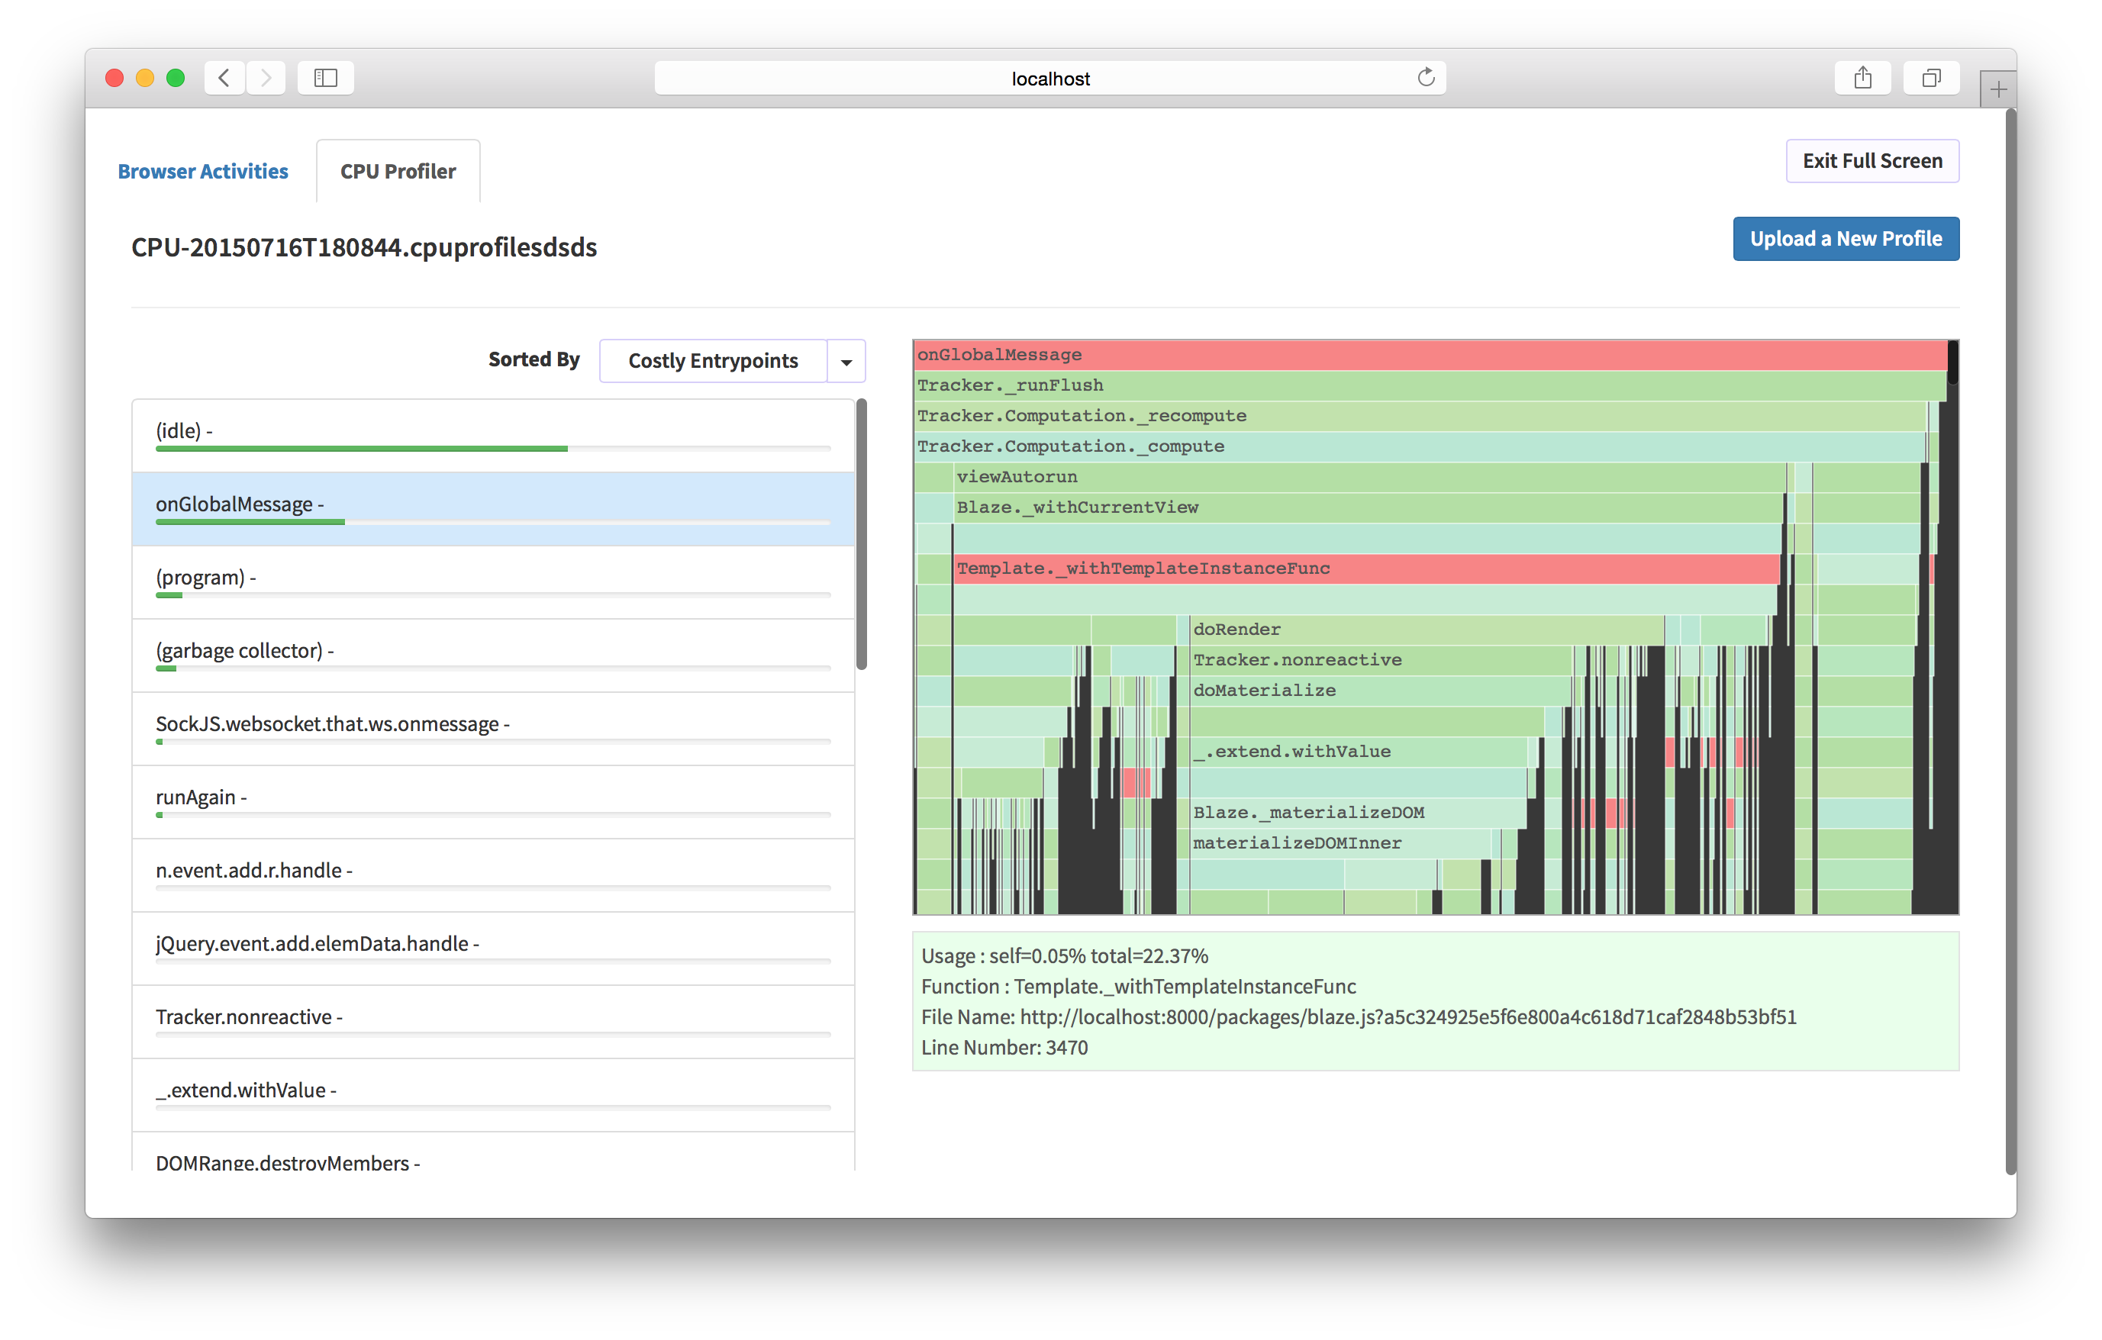The height and width of the screenshot is (1340, 2102).
Task: Click Tracker.nonreactive flame graph bar
Action: [x=1381, y=660]
